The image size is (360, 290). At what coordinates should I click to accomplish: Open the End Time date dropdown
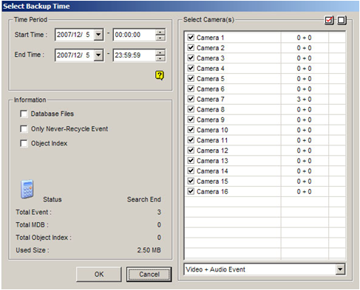(98, 55)
